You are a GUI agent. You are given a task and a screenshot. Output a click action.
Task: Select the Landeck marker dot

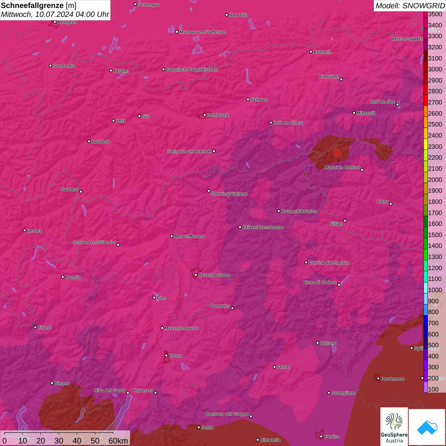click(89, 141)
